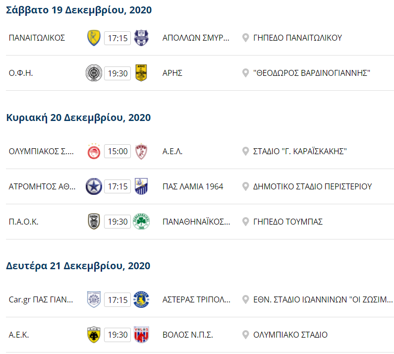
Task: Open the 17:15 Panetolikos match time box
Action: click(x=117, y=38)
